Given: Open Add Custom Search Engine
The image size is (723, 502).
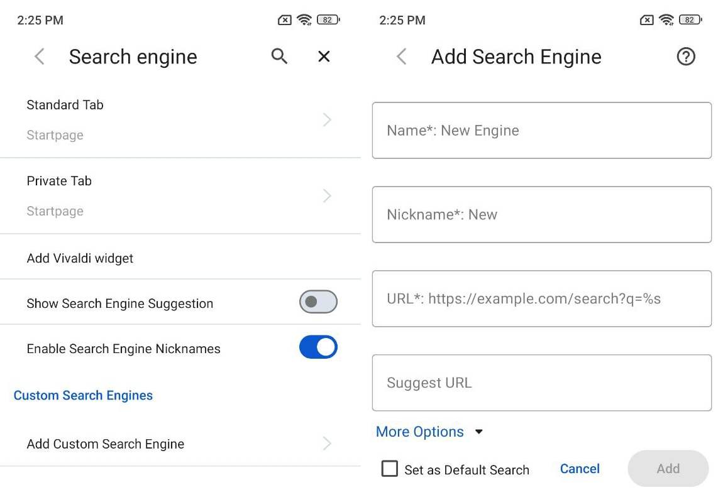Looking at the screenshot, I should [181, 444].
